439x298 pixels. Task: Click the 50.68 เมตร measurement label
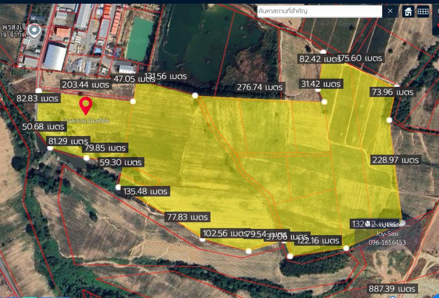44,127
